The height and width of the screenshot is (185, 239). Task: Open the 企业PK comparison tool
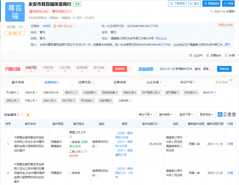click(x=196, y=56)
